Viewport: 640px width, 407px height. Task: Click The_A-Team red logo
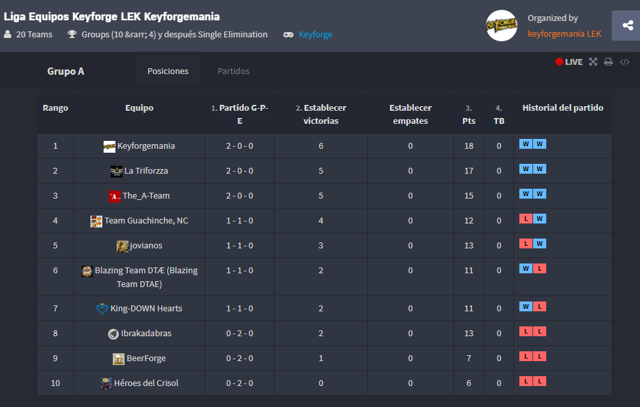pos(115,196)
